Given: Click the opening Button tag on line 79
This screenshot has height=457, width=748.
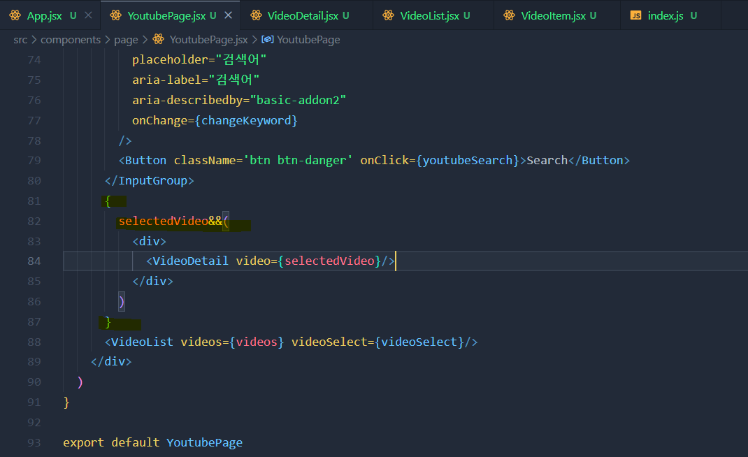Looking at the screenshot, I should tap(143, 160).
